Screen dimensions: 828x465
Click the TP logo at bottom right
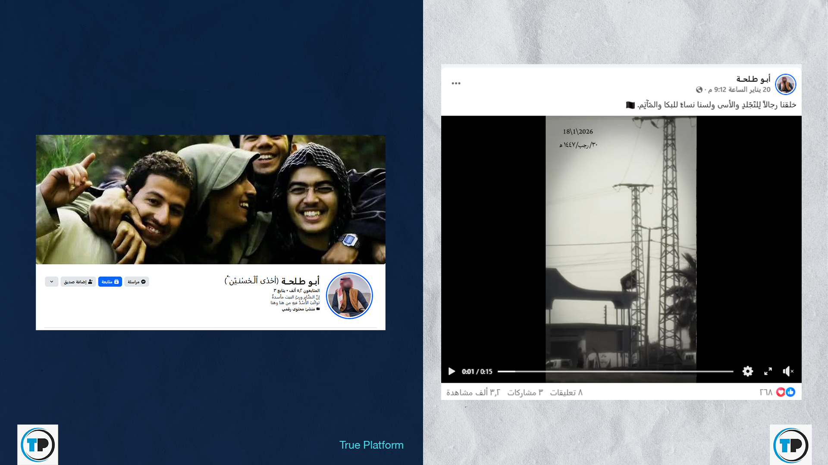tap(790, 445)
